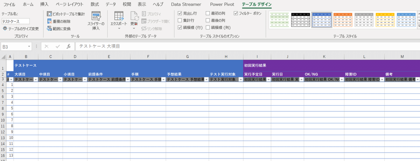Click the 中項目 header cell
Viewport: 420px width, 161px height.
click(x=51, y=74)
